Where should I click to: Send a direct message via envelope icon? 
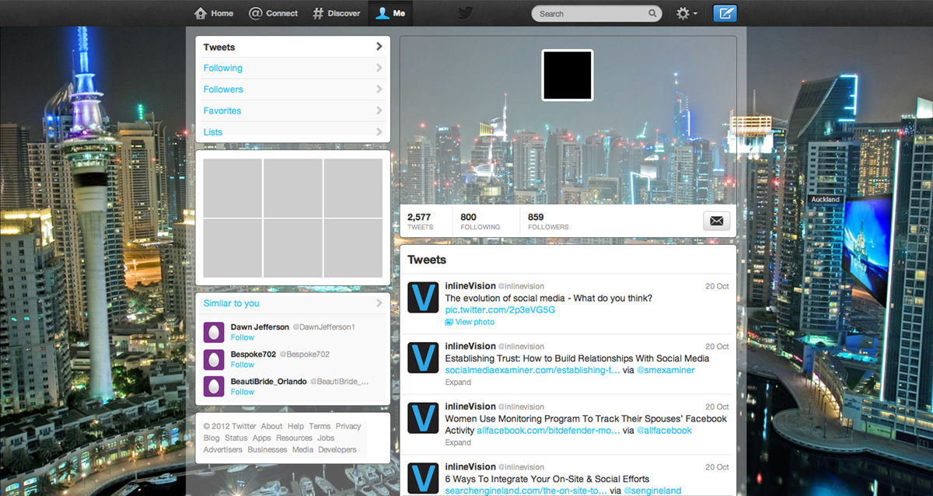(715, 221)
